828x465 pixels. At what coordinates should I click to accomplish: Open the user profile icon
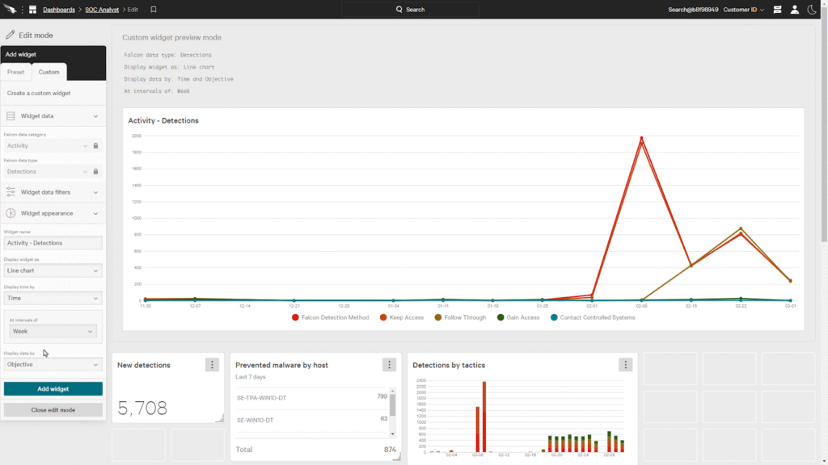pyautogui.click(x=795, y=10)
